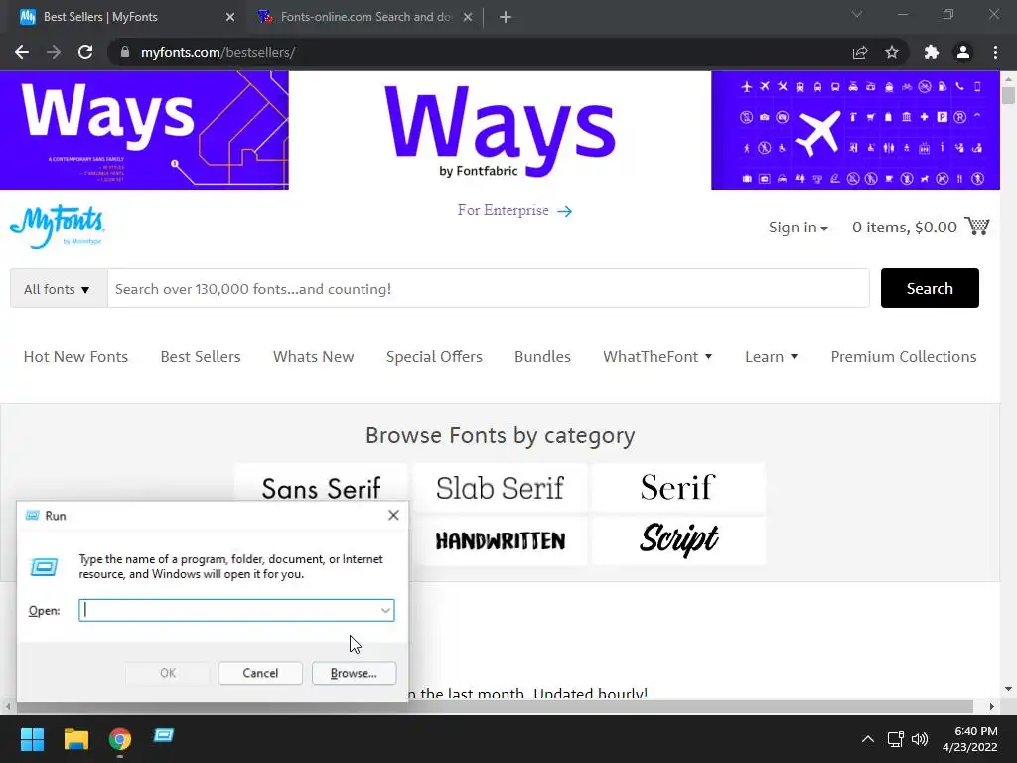
Task: Focus the font search field
Action: (488, 289)
